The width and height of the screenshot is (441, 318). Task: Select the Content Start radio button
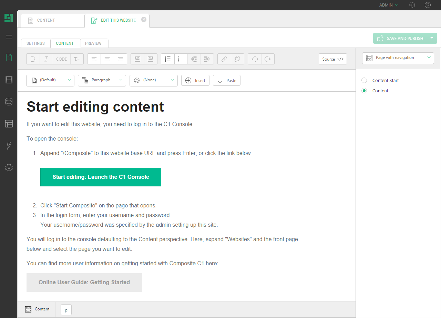(364, 80)
